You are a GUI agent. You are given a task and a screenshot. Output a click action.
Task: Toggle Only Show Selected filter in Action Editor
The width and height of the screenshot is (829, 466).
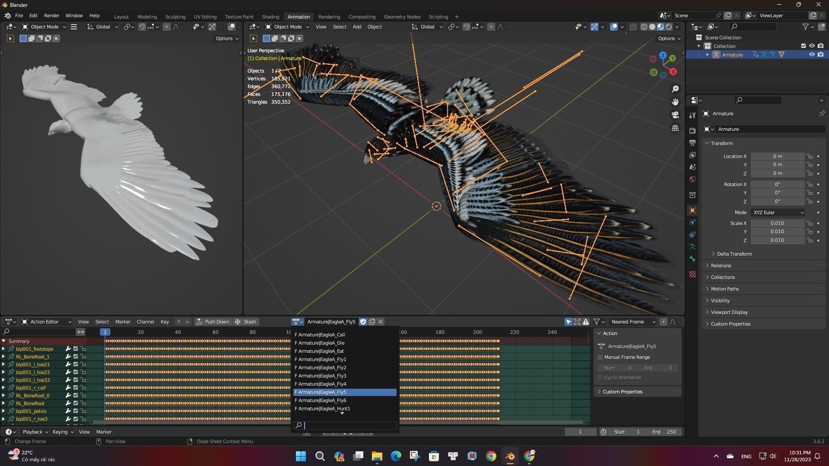pos(569,322)
